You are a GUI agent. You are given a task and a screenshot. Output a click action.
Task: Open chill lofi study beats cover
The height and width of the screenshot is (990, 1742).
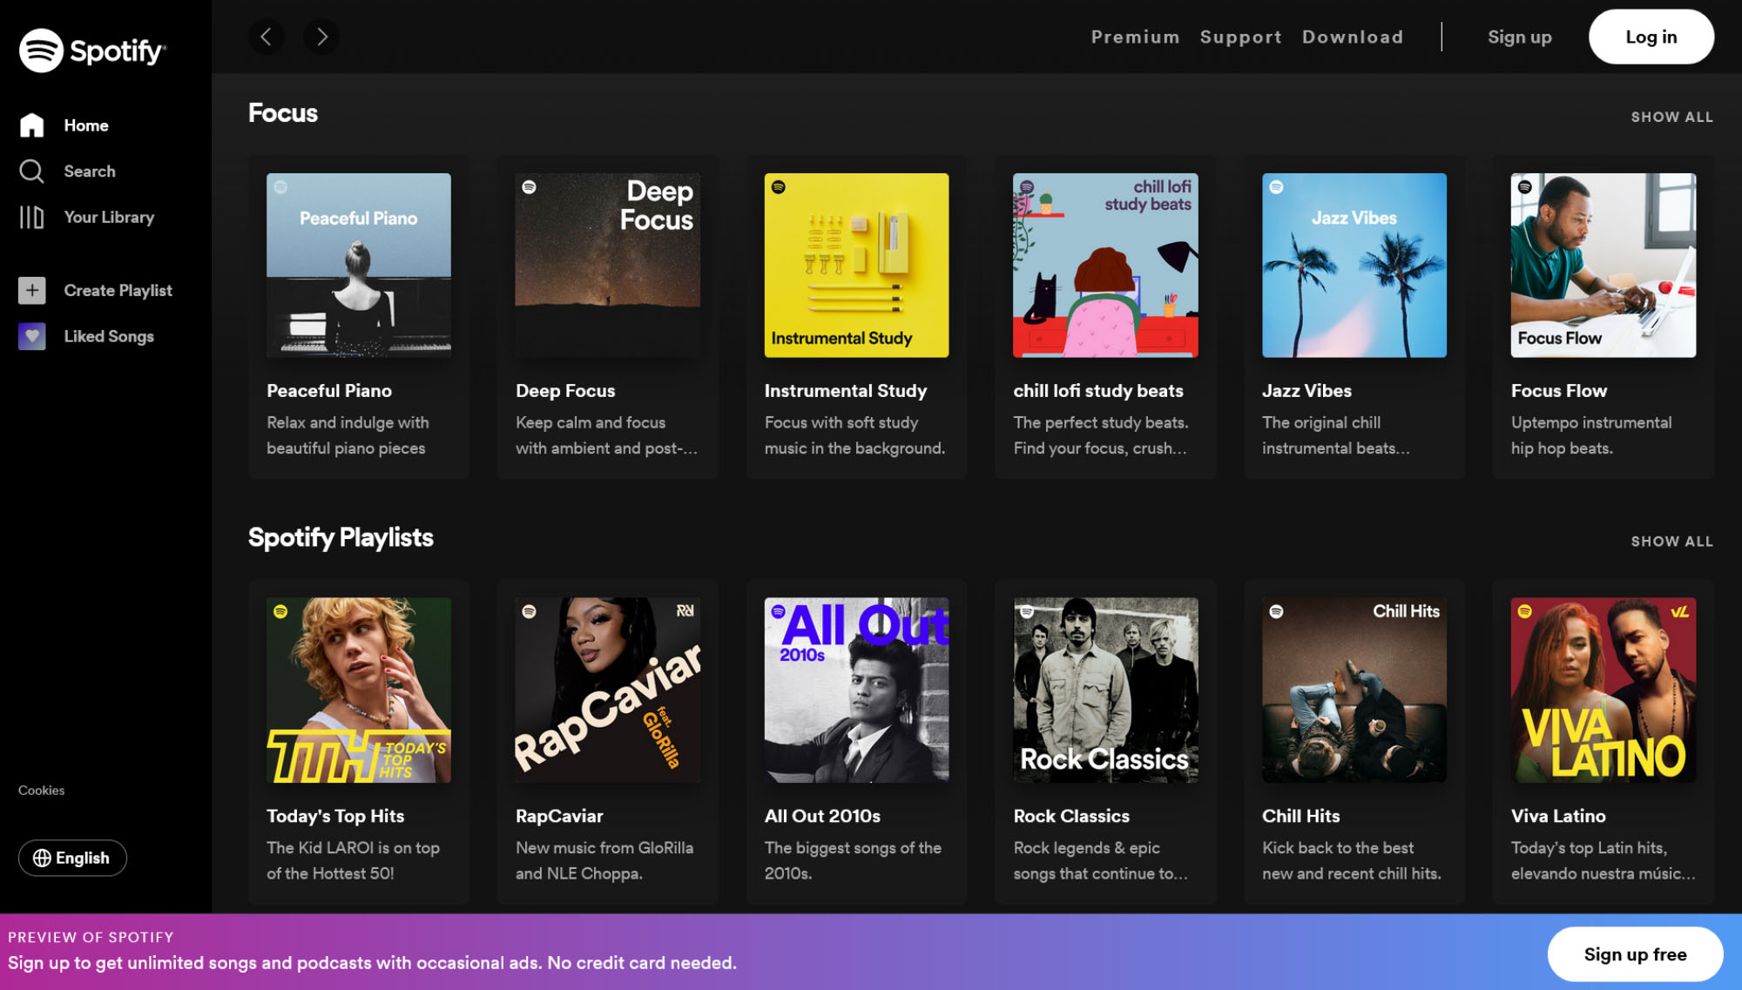[1105, 265]
